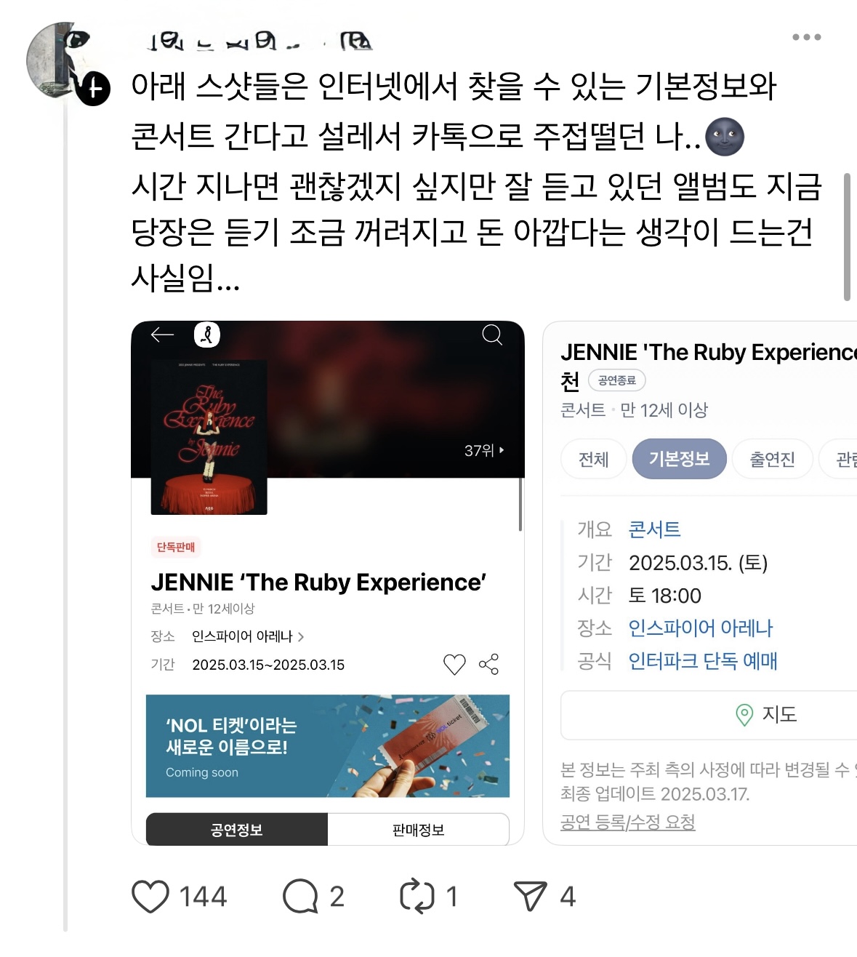Image resolution: width=857 pixels, height=957 pixels.
Task: Select the 전체 tab
Action: pyautogui.click(x=593, y=460)
